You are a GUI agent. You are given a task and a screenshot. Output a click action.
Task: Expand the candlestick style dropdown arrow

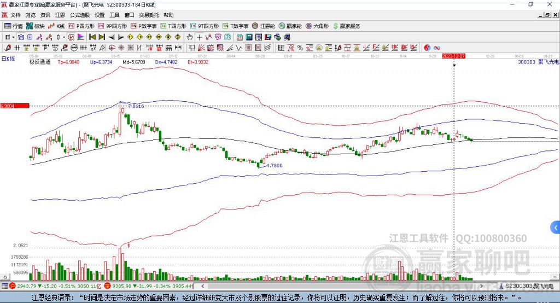[x=63, y=37]
